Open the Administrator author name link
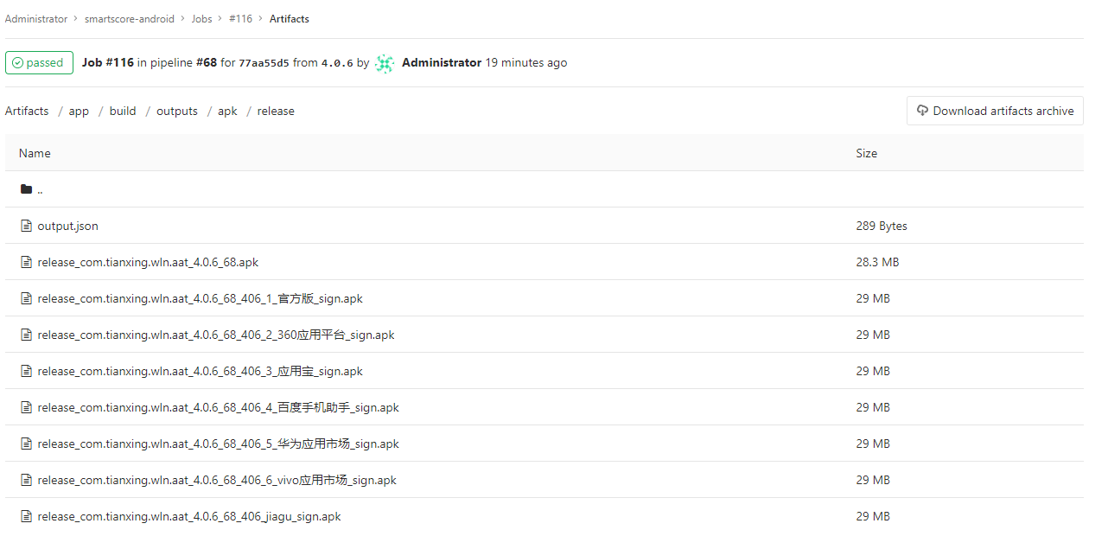Screen dimensions: 1108x549 (442, 63)
